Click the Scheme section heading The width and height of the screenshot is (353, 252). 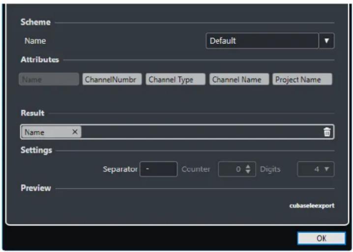pyautogui.click(x=35, y=22)
